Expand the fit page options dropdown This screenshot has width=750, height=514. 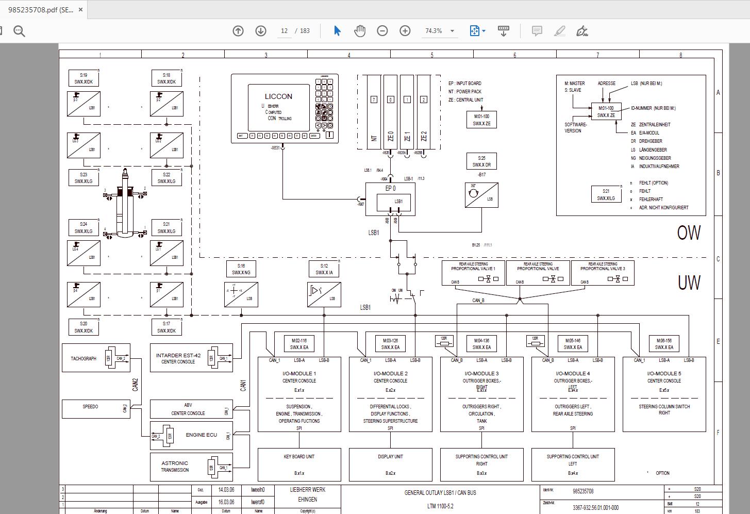(x=484, y=31)
